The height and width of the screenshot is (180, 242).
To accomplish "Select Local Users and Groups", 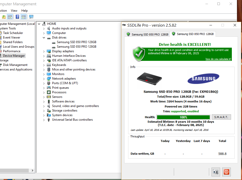I will pyautogui.click(x=19, y=47).
